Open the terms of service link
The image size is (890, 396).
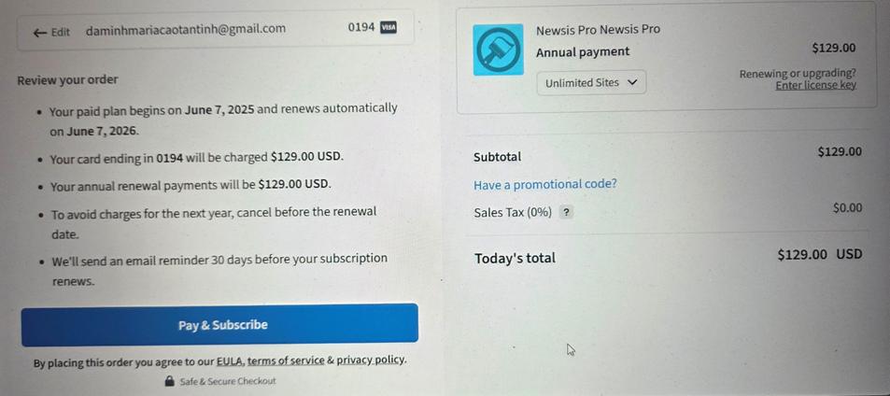pyautogui.click(x=286, y=361)
